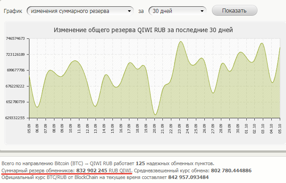The width and height of the screenshot is (286, 183).
Task: Click the BlockChain rate '842 957.093484'
Action: [188, 177]
